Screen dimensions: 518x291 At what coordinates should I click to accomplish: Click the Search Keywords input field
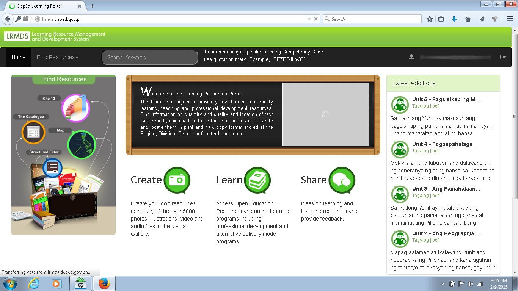(150, 57)
